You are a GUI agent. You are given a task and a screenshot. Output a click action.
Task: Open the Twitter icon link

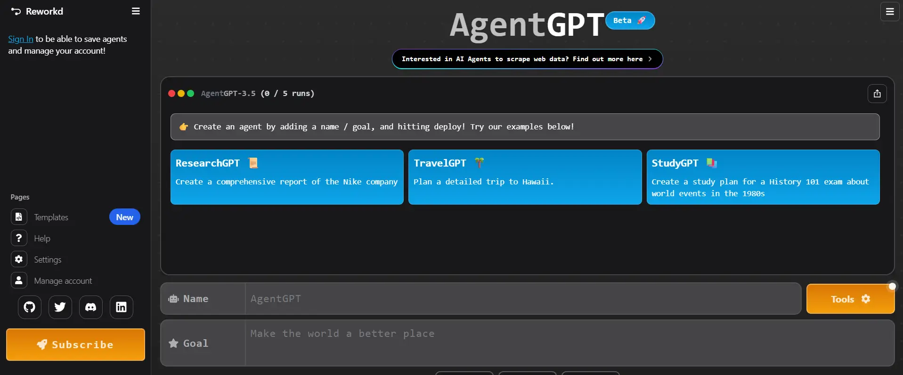pyautogui.click(x=60, y=307)
